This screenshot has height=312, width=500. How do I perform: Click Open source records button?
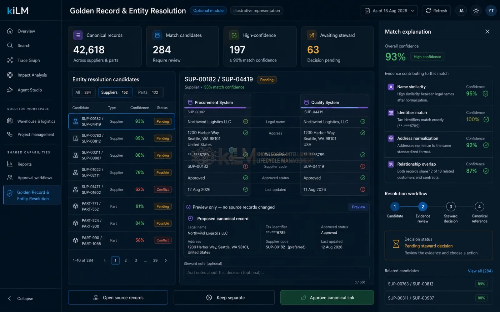(x=118, y=298)
